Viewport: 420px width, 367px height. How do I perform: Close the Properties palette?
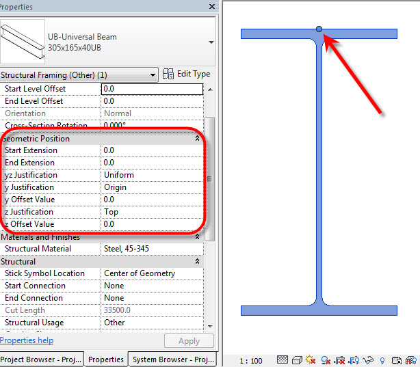pos(212,6)
